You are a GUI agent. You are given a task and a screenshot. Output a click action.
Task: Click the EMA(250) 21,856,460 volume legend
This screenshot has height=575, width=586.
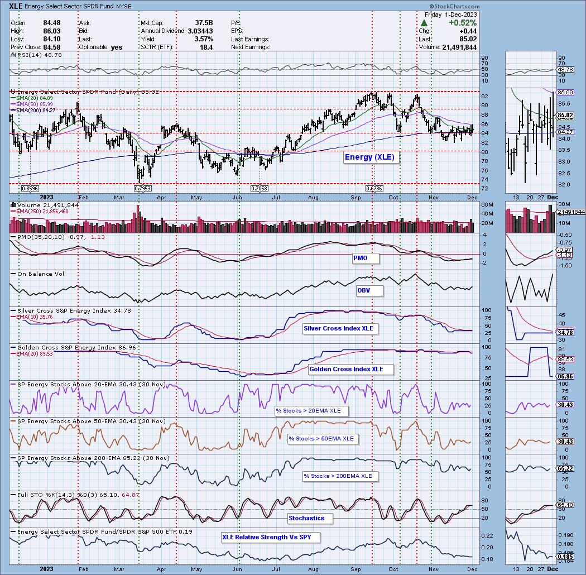[x=40, y=212]
